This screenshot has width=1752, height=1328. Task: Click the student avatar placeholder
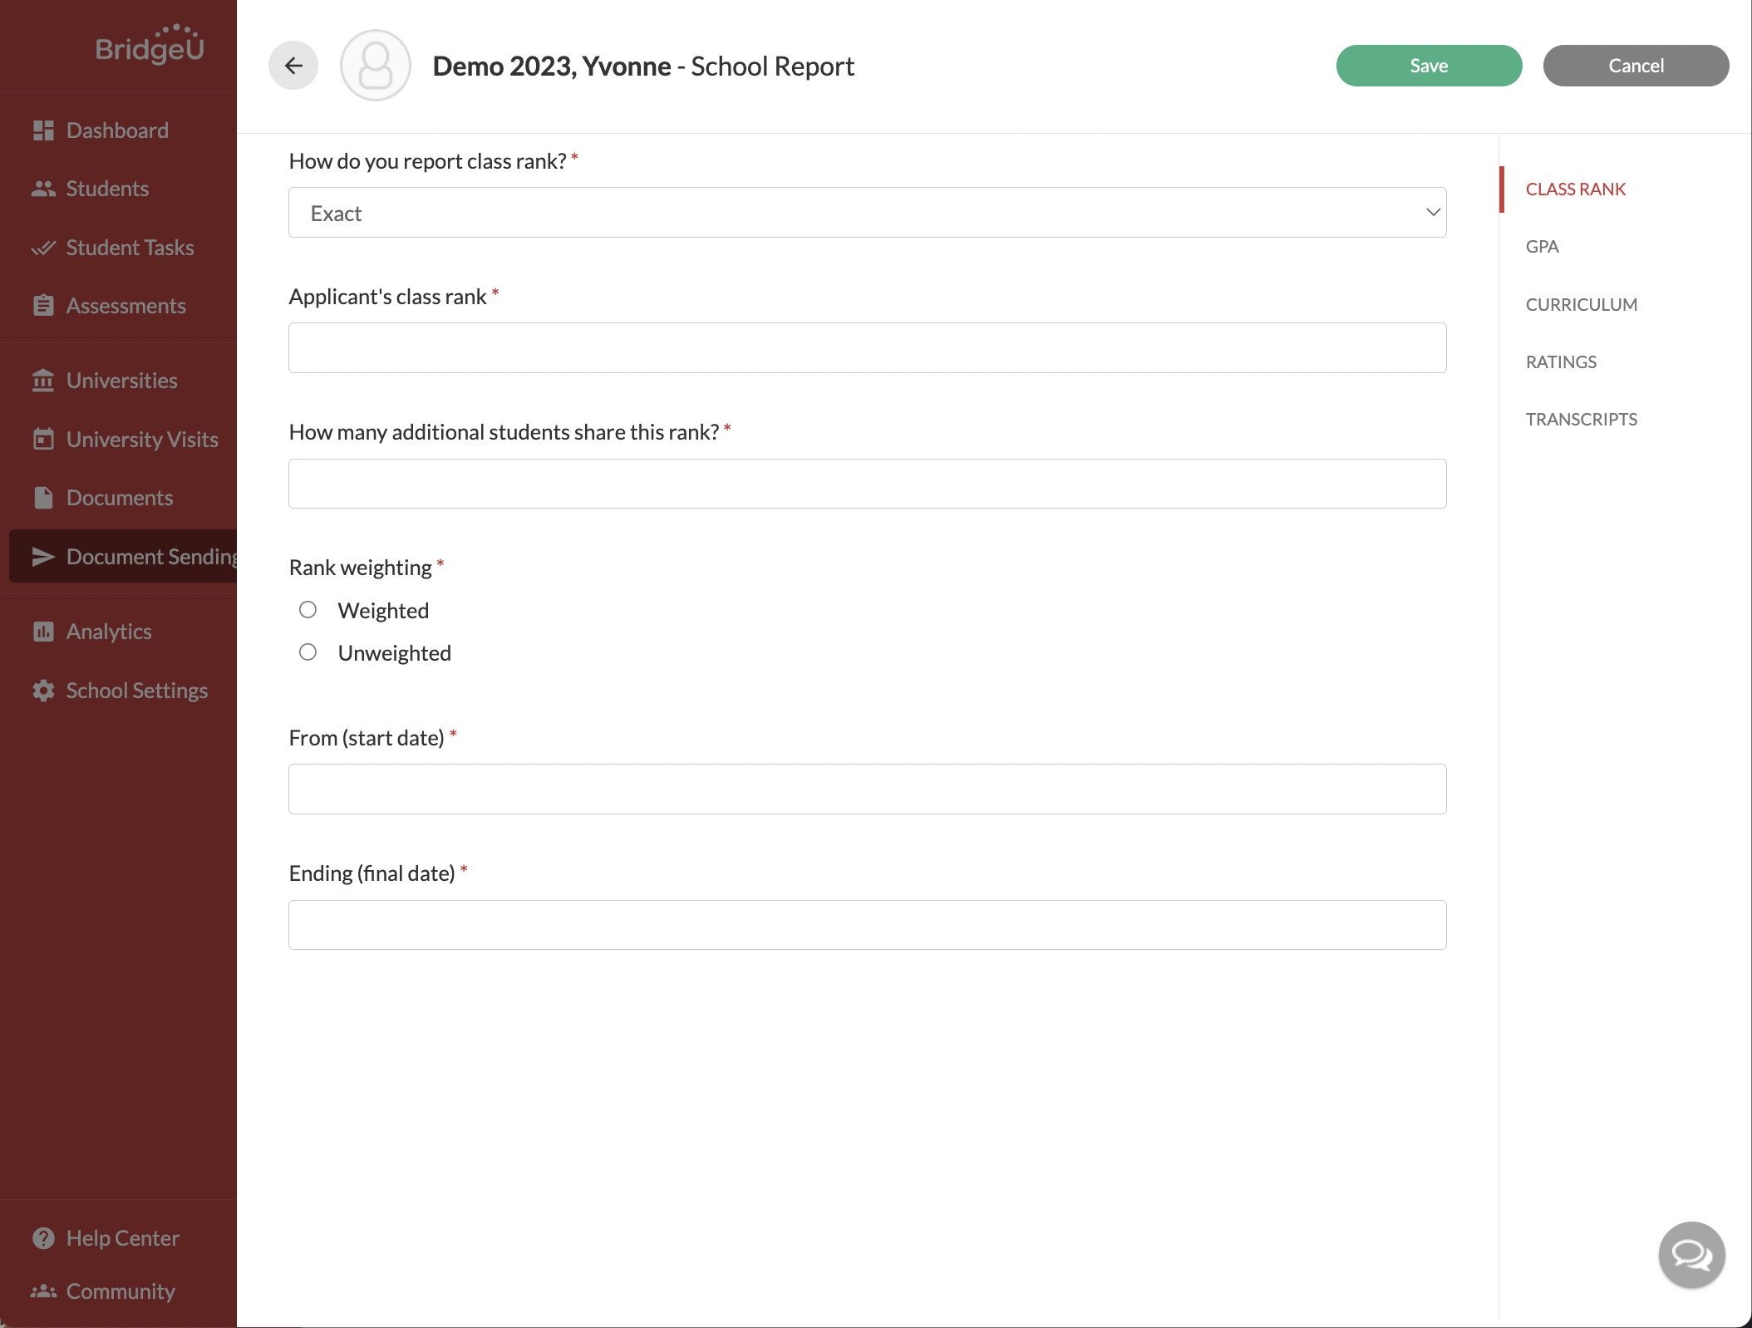376,66
